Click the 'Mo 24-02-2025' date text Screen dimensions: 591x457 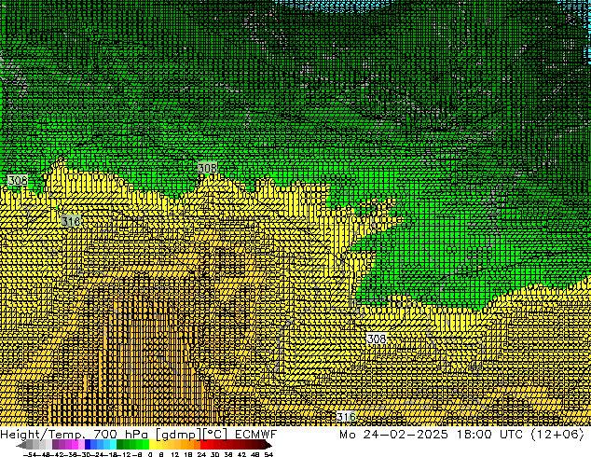pyautogui.click(x=394, y=434)
